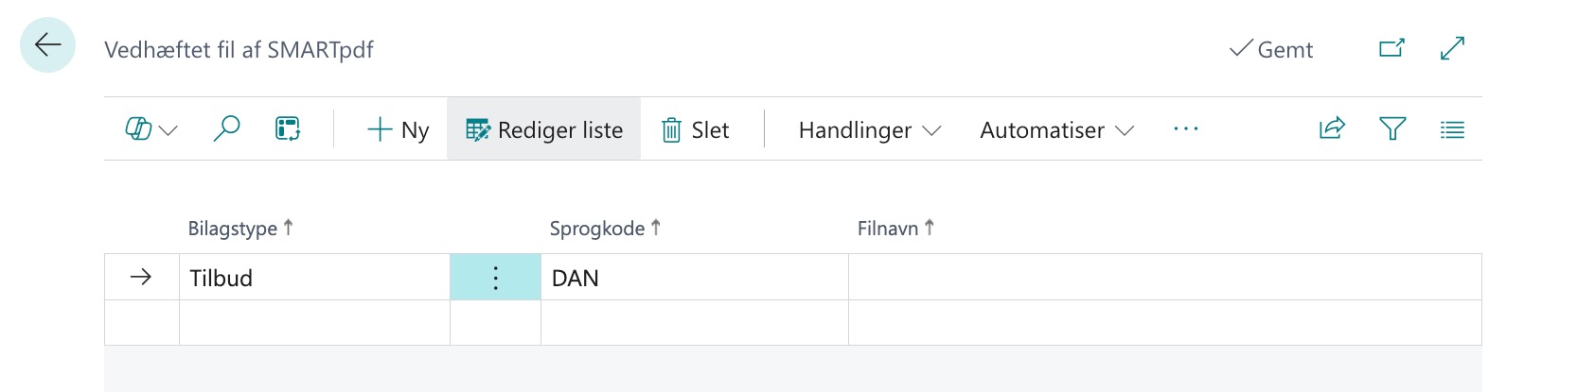
Task: Open the analysis mode icon
Action: 288,128
